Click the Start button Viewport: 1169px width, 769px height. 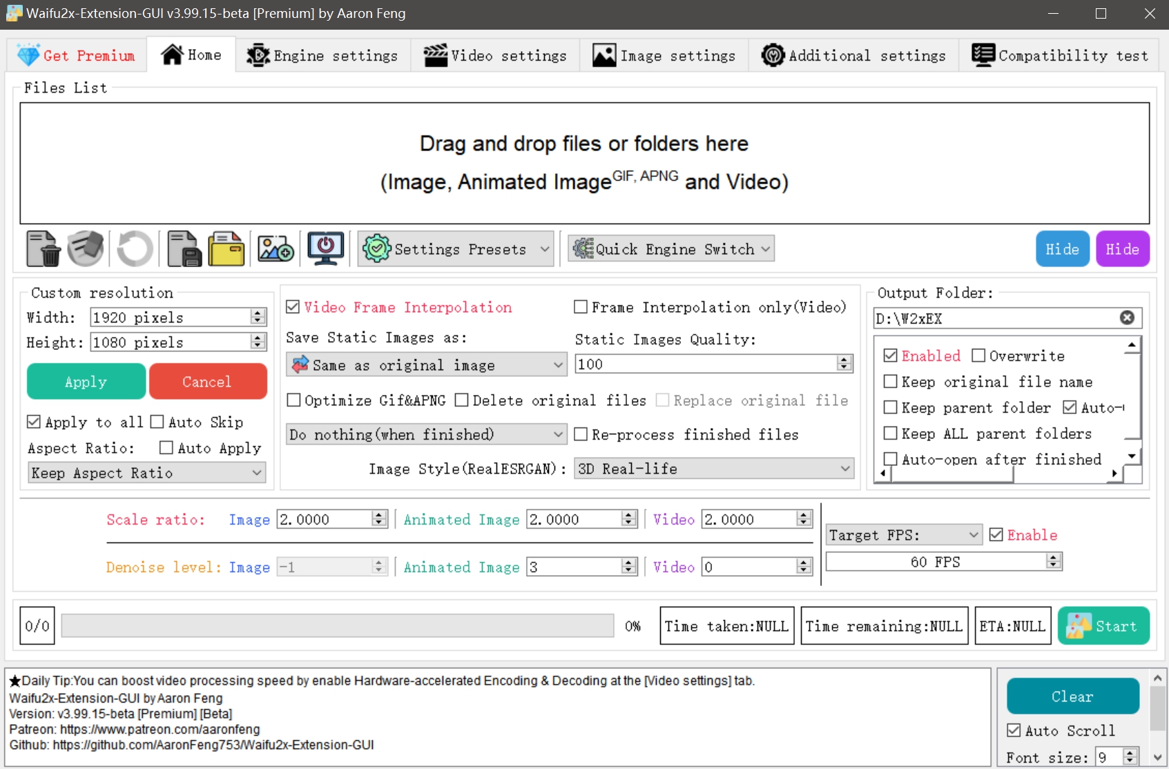coord(1103,625)
